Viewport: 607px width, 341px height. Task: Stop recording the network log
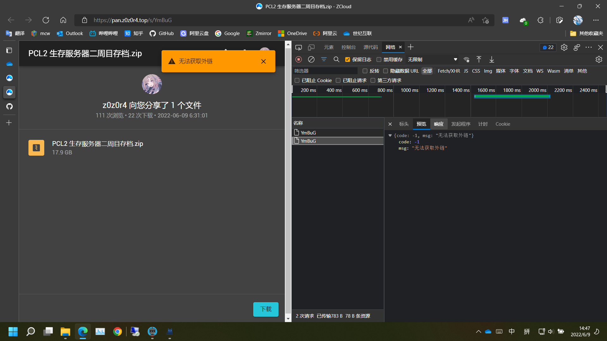(x=298, y=59)
